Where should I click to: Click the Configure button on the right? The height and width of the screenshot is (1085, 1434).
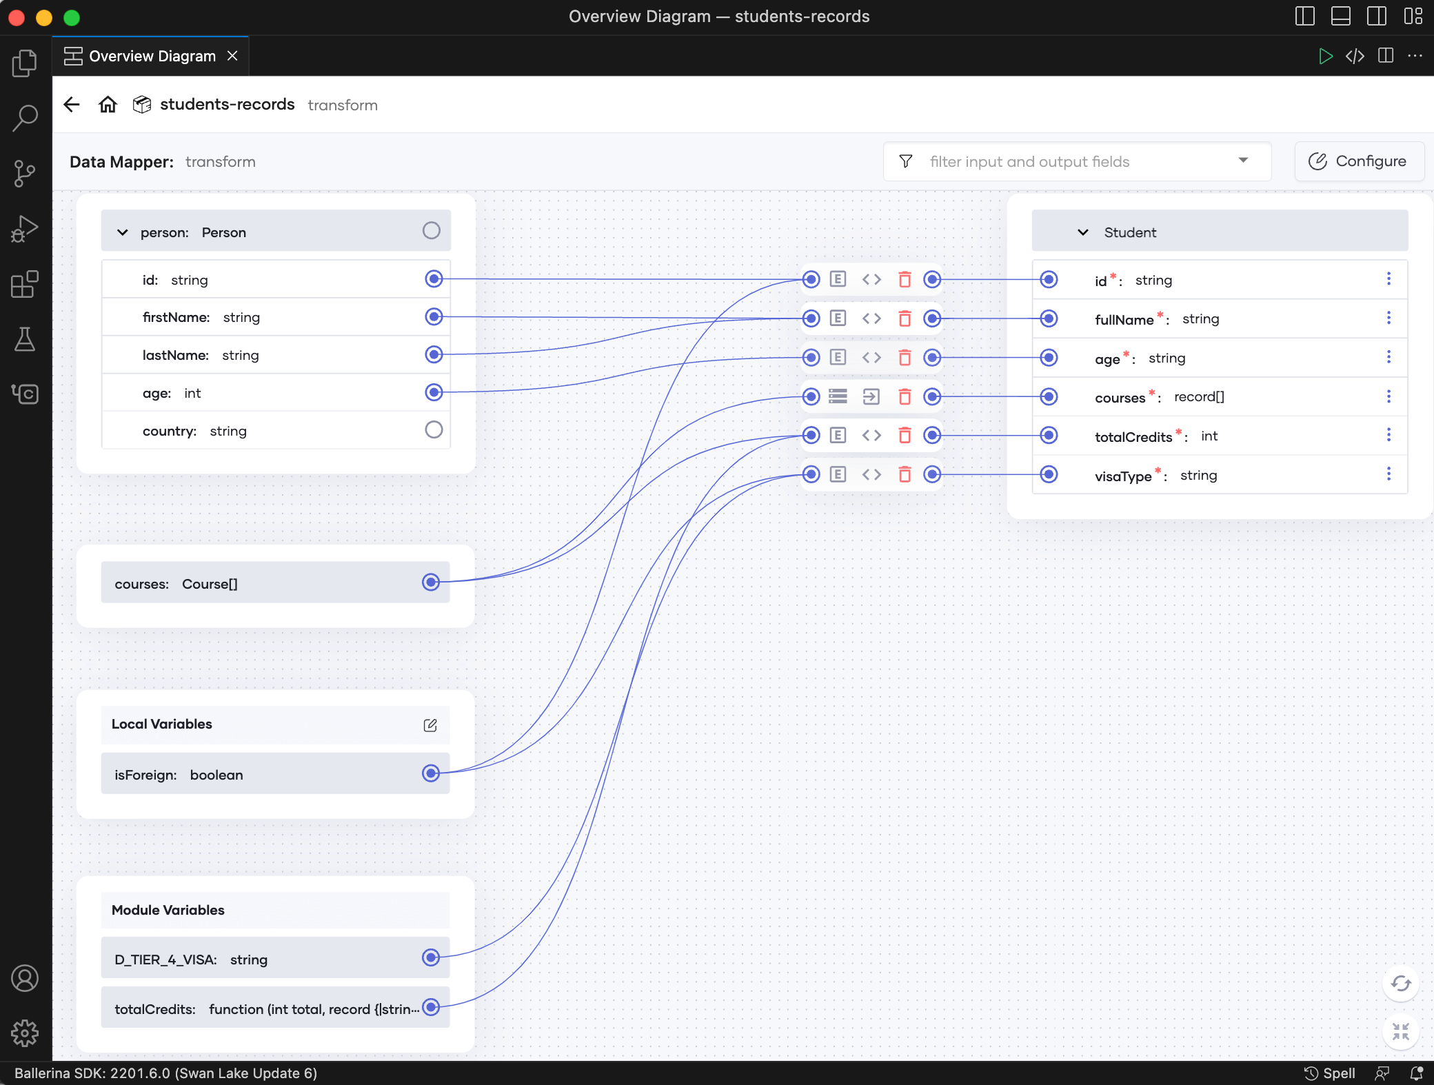1359,161
